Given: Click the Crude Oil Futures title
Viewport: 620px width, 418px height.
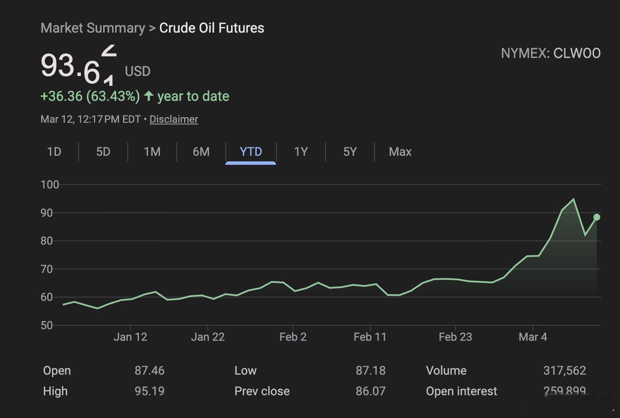Looking at the screenshot, I should pos(212,28).
